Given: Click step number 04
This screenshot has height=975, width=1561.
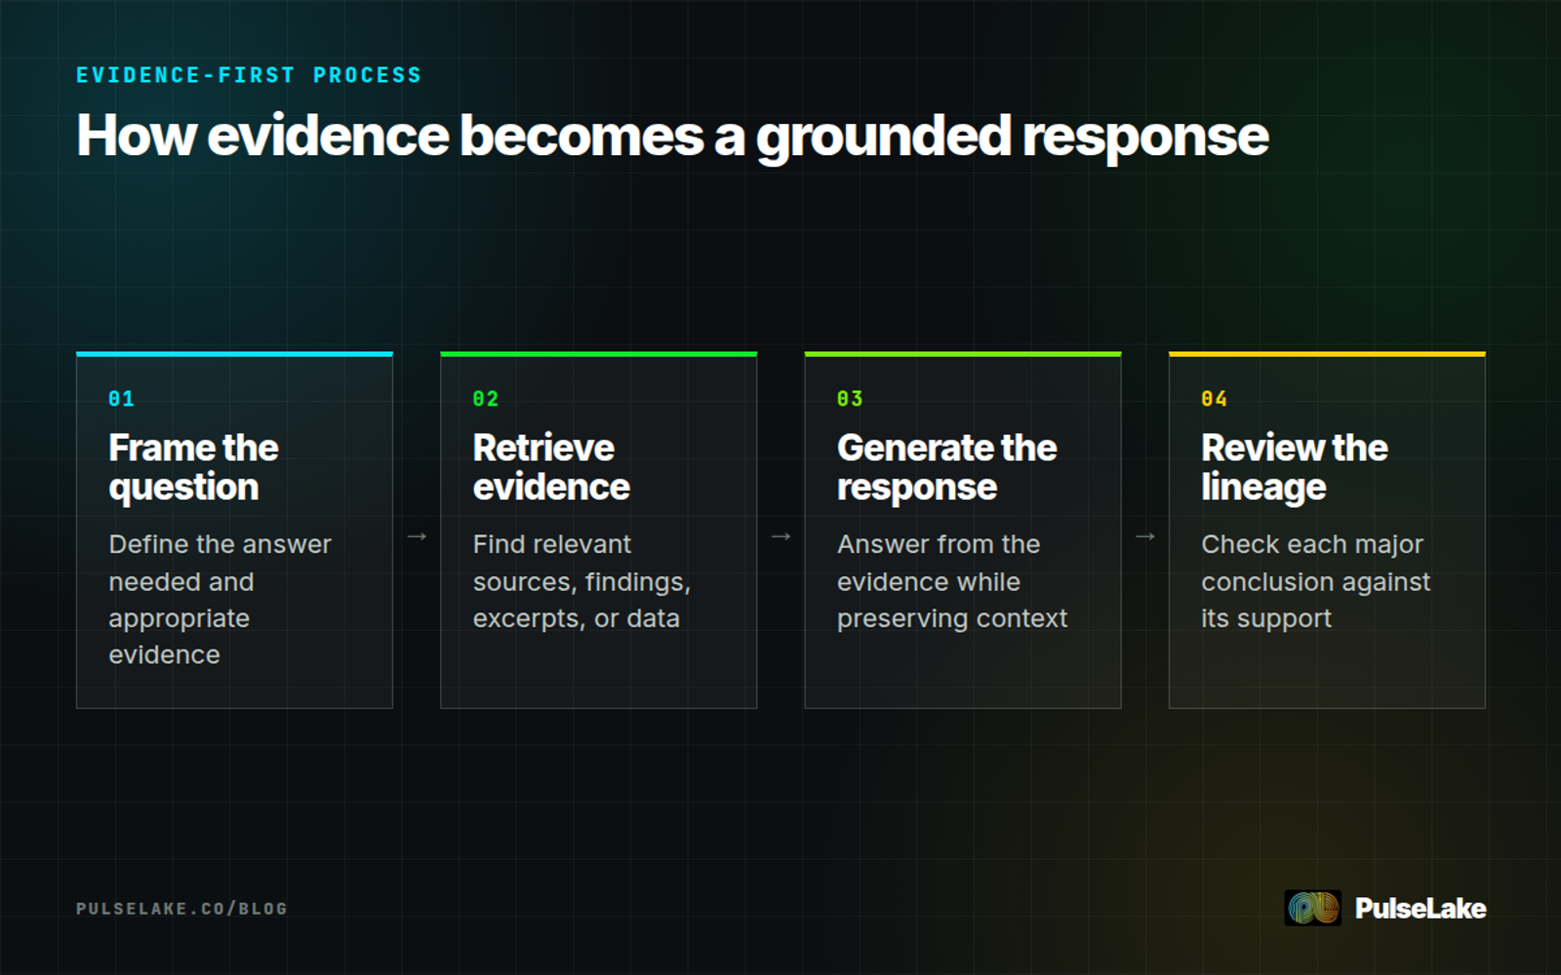Looking at the screenshot, I should click(1214, 399).
